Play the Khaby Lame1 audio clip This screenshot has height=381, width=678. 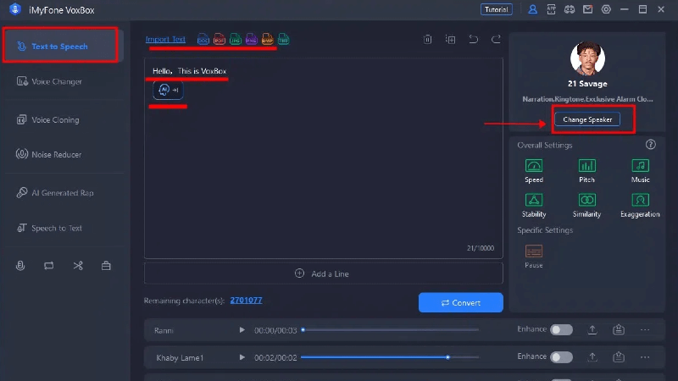click(x=242, y=357)
